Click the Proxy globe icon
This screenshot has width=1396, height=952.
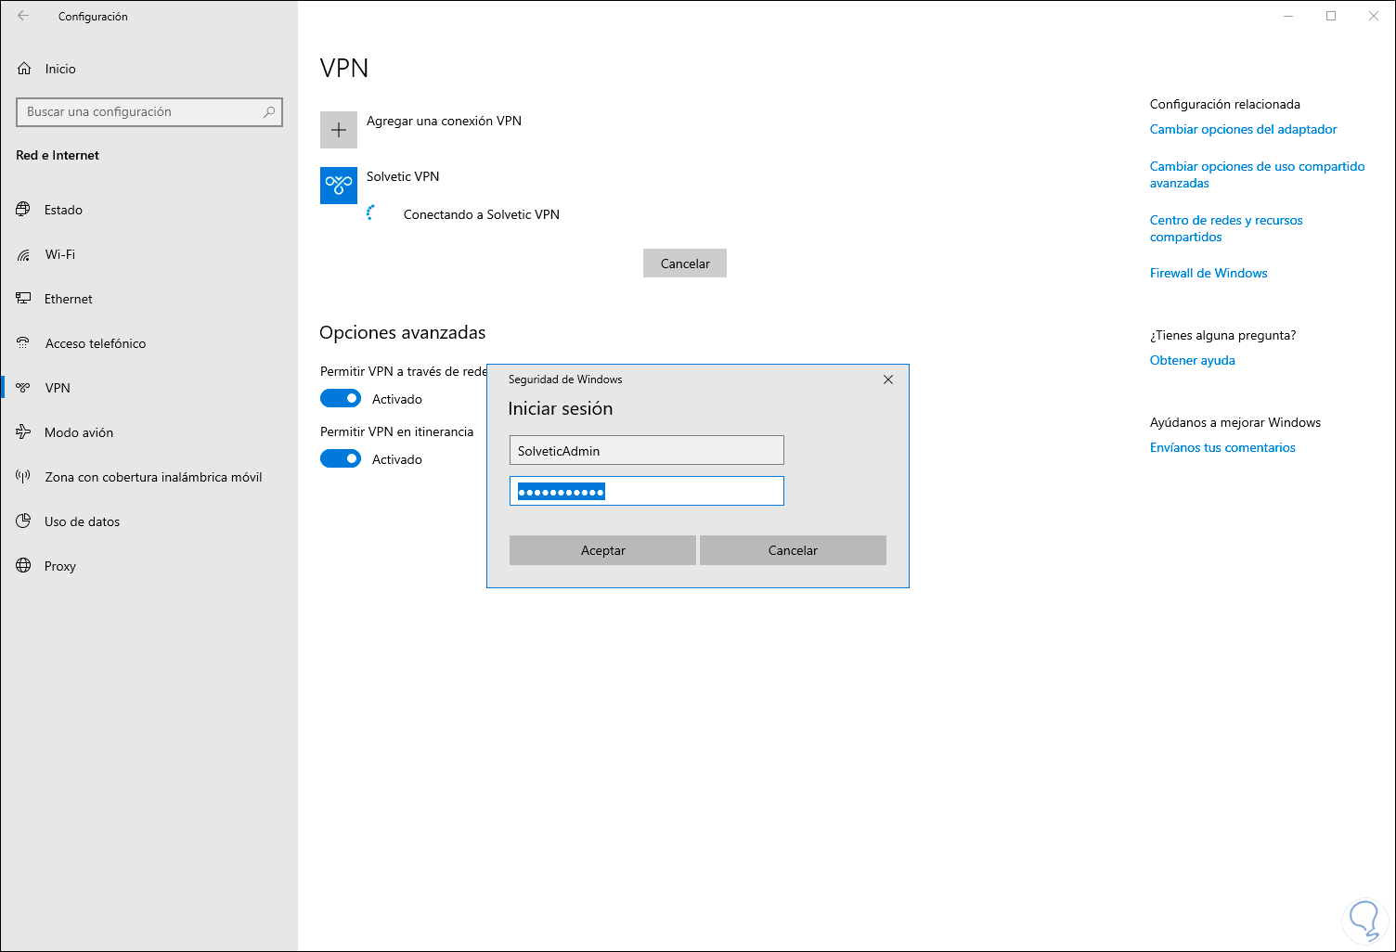coord(23,566)
